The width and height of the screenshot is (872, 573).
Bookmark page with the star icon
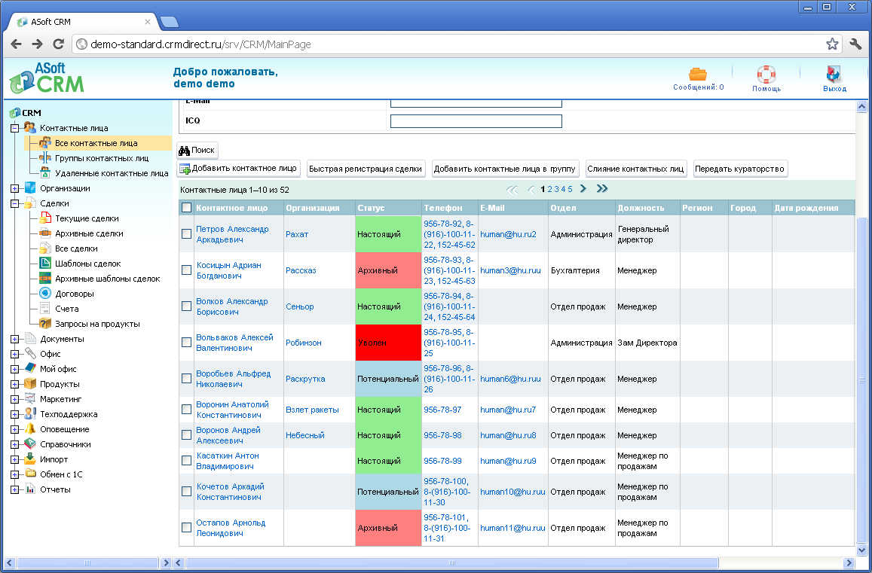click(x=832, y=44)
